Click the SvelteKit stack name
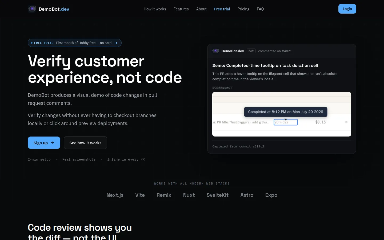Image resolution: width=384 pixels, height=240 pixels. click(218, 195)
